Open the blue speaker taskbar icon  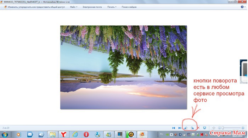pos(41,134)
